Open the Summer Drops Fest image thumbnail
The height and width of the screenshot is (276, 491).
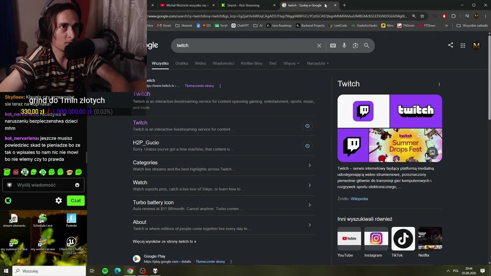pyautogui.click(x=405, y=145)
